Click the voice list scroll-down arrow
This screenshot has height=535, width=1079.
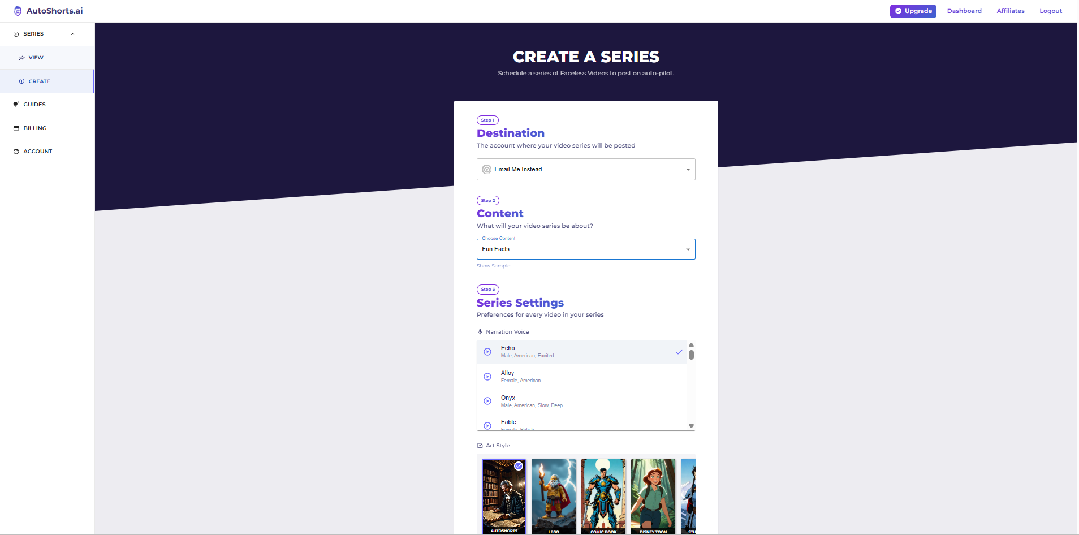coord(691,426)
